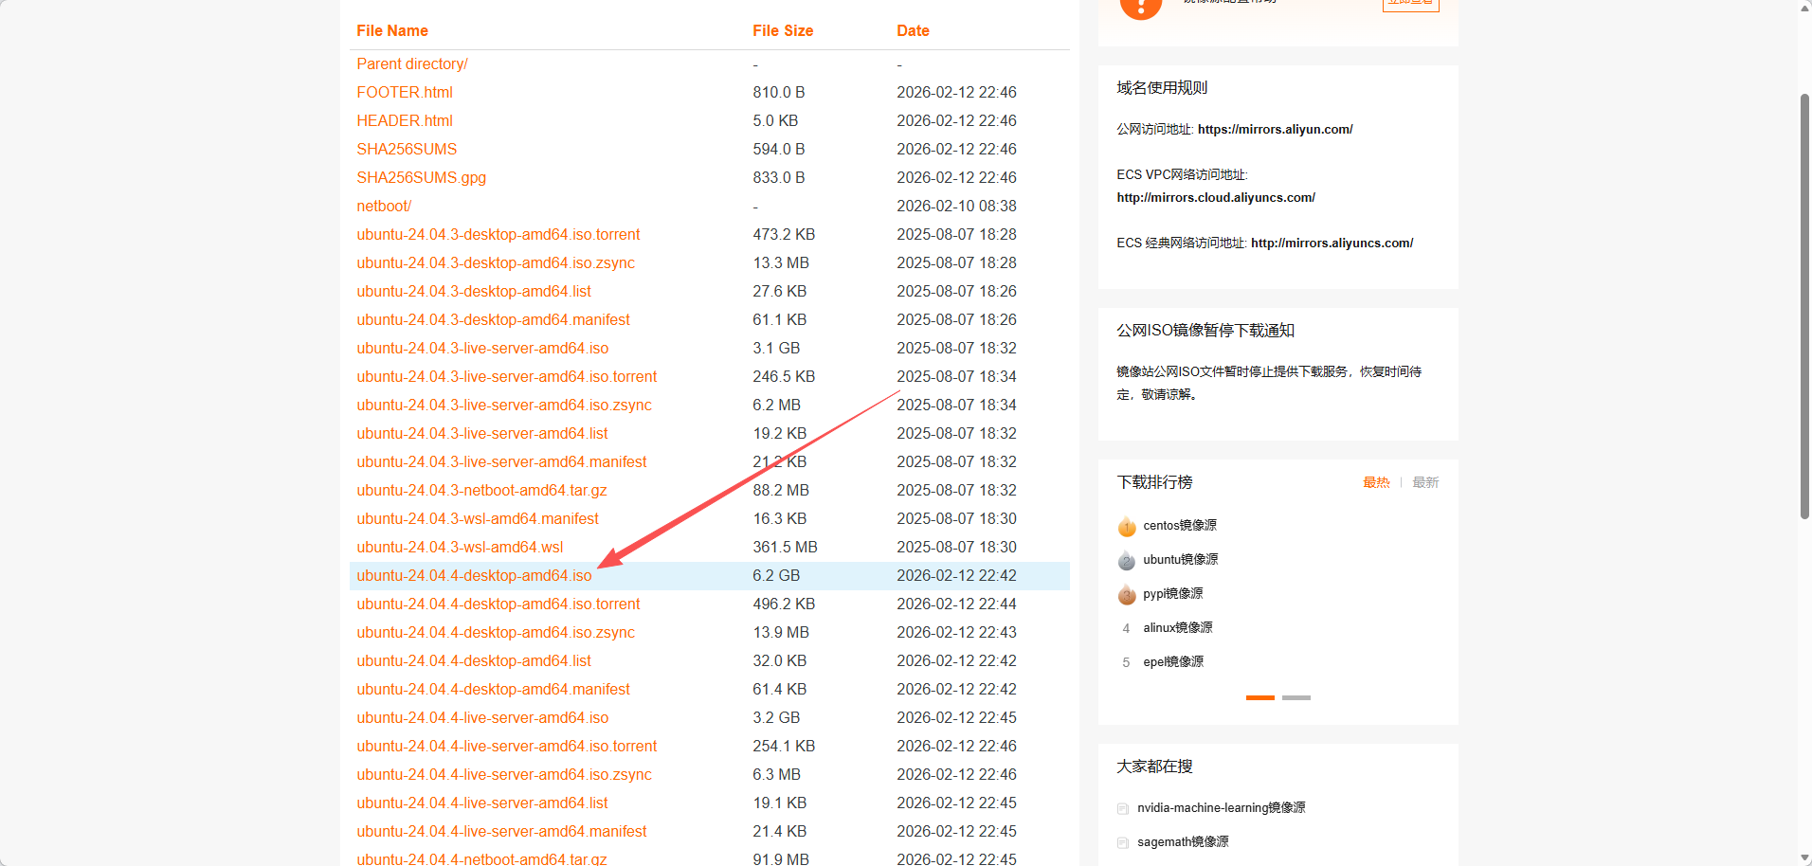This screenshot has height=866, width=1812.
Task: Open centos镜像源 in download ranking
Action: pos(1180,526)
